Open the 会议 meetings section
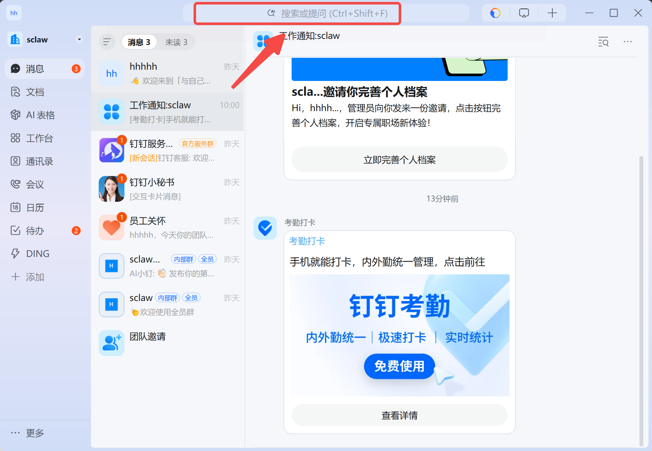The height and width of the screenshot is (451, 652). coord(35,184)
